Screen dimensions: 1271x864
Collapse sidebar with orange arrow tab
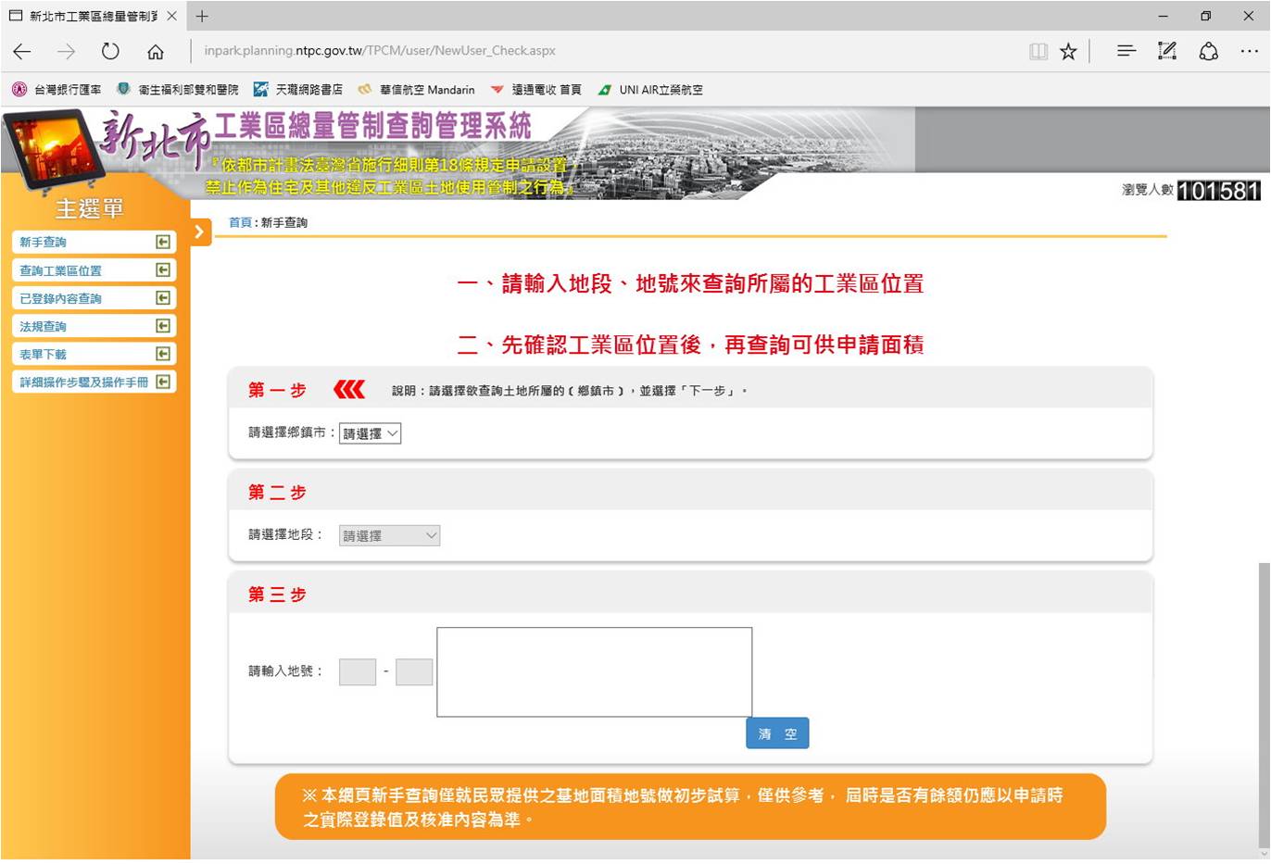[x=199, y=232]
